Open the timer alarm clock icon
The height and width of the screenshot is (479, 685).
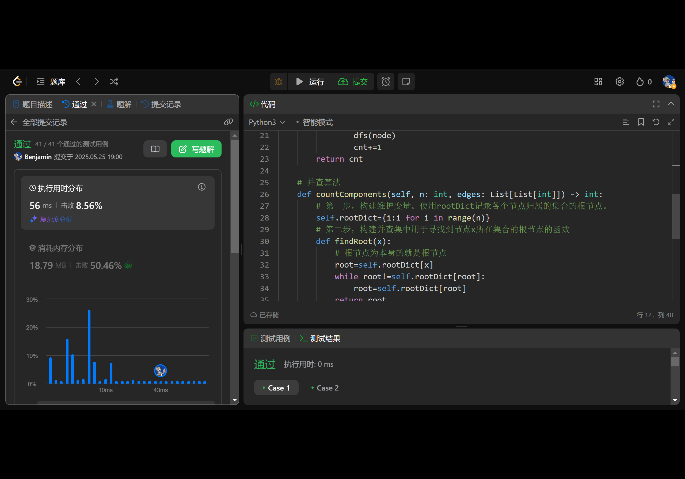(386, 81)
